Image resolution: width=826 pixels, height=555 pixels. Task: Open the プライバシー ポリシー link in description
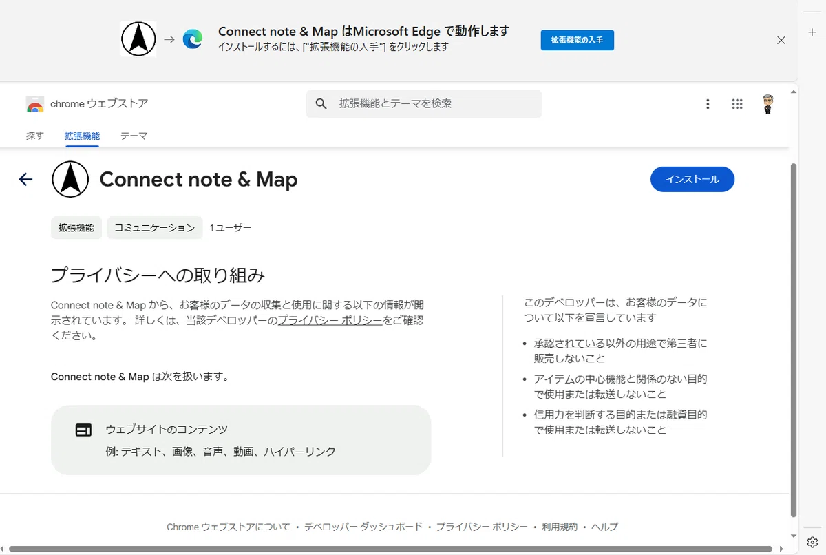pyautogui.click(x=330, y=320)
